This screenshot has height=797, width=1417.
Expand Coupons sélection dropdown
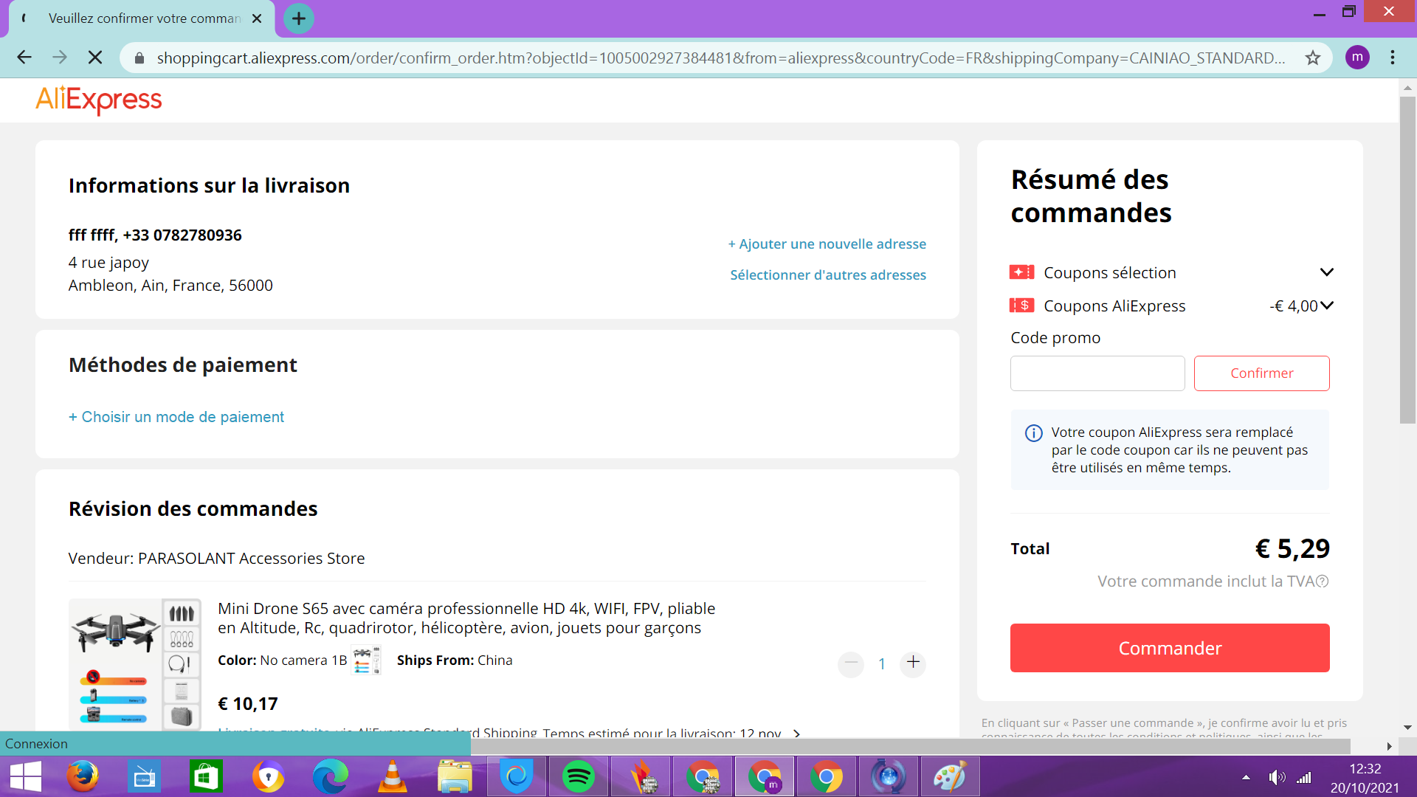1326,272
